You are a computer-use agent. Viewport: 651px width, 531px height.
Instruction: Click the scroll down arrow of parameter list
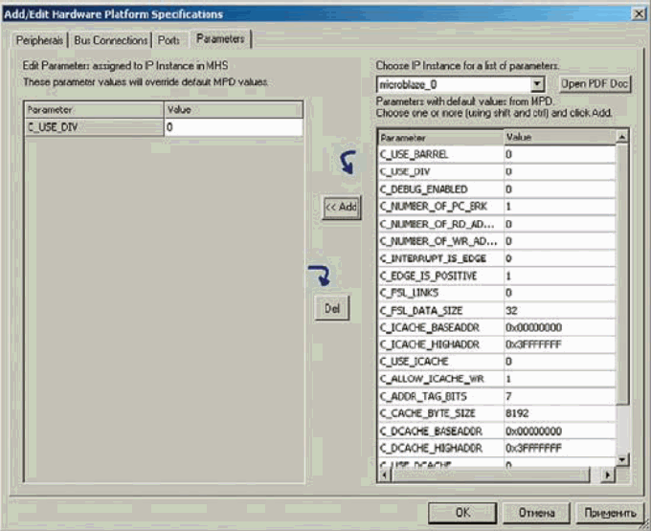(622, 460)
